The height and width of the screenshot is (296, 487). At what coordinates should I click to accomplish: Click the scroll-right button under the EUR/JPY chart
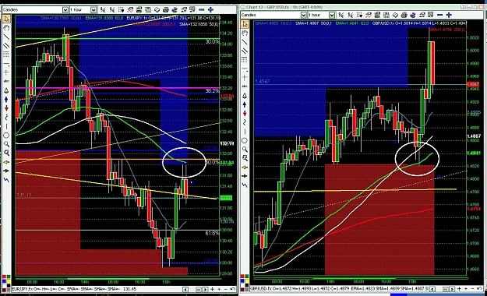coord(205,289)
